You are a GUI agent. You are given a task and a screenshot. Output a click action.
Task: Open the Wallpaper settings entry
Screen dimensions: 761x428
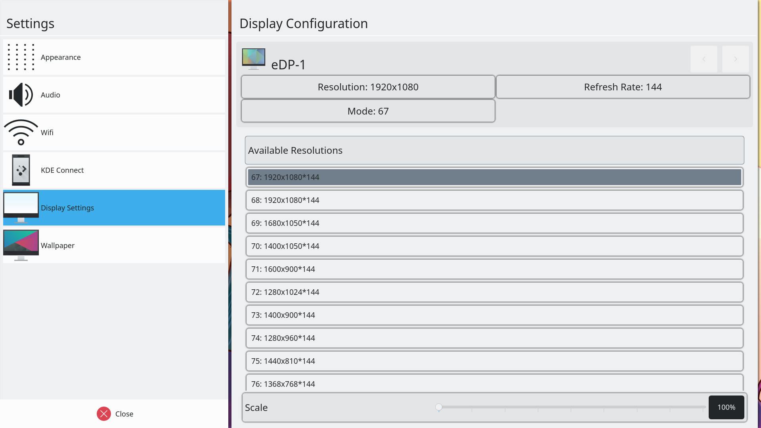(114, 245)
